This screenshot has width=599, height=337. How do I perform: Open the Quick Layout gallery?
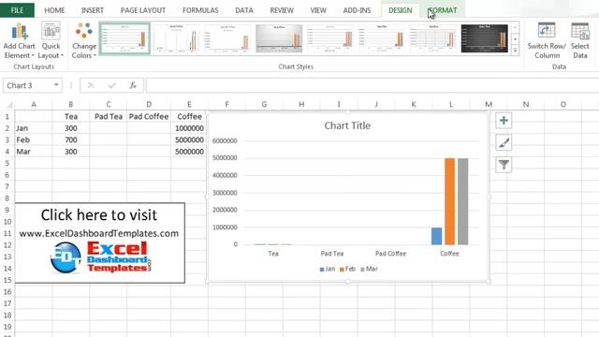click(x=51, y=40)
